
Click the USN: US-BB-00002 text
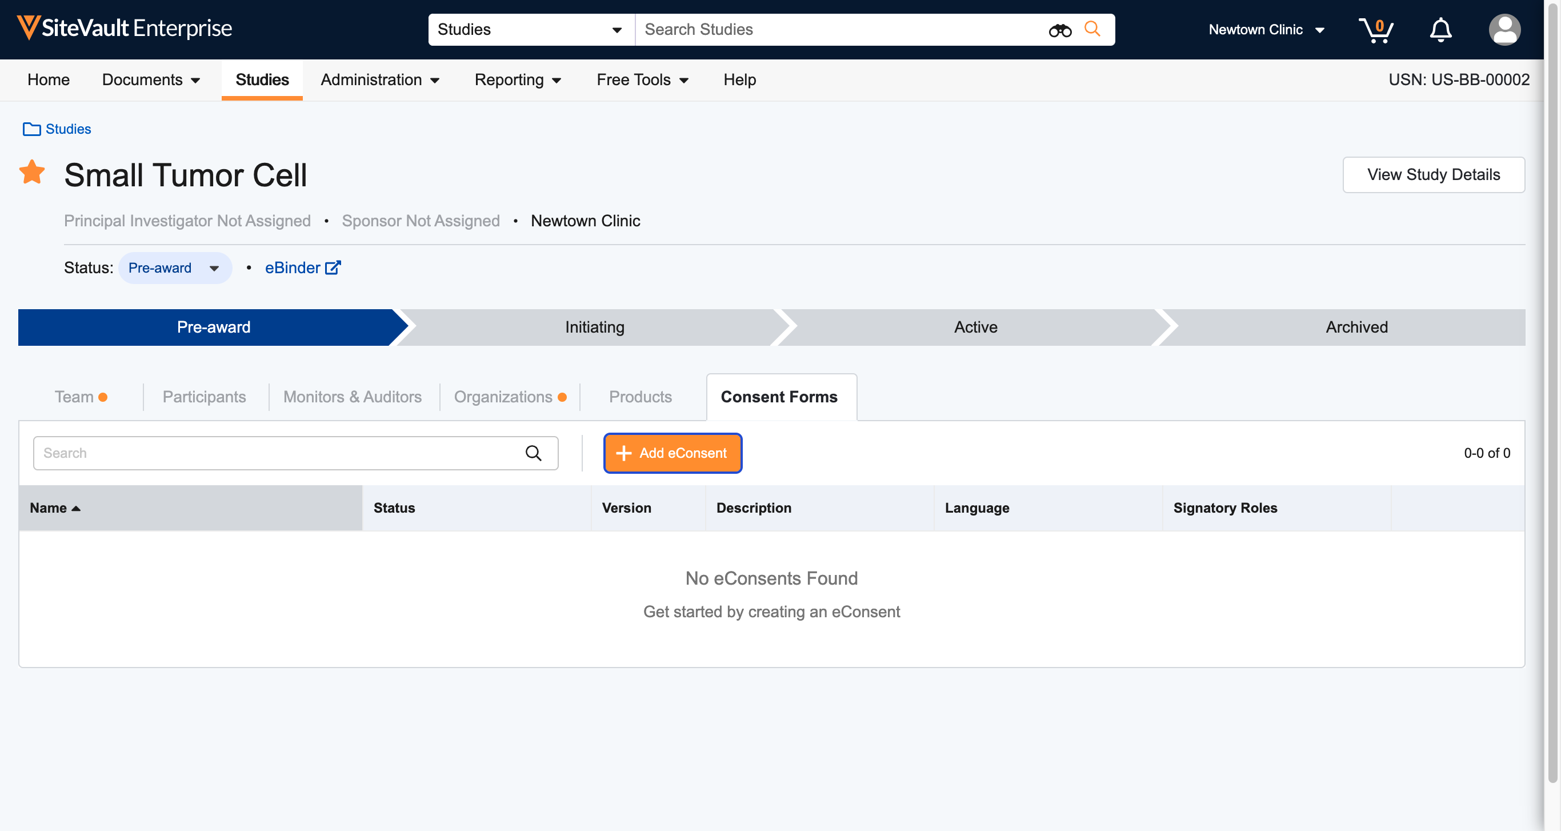[x=1459, y=80]
